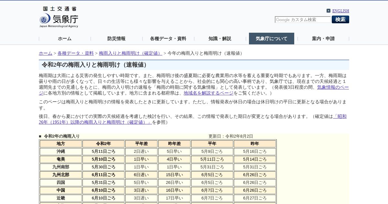388x204 pixels.
Task: Click the 検索 search button
Action: coord(340,19)
